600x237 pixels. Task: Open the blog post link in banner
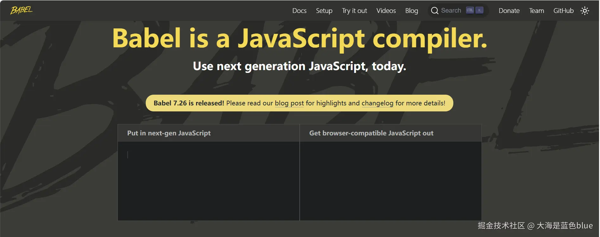tap(289, 103)
